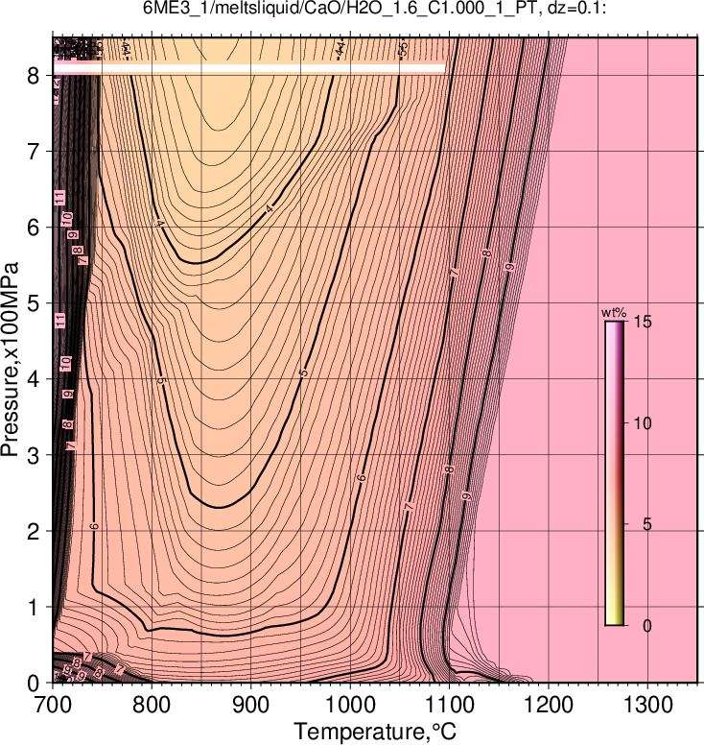
Task: Click the white horizontal band near pressure 8
Action: (x=248, y=68)
